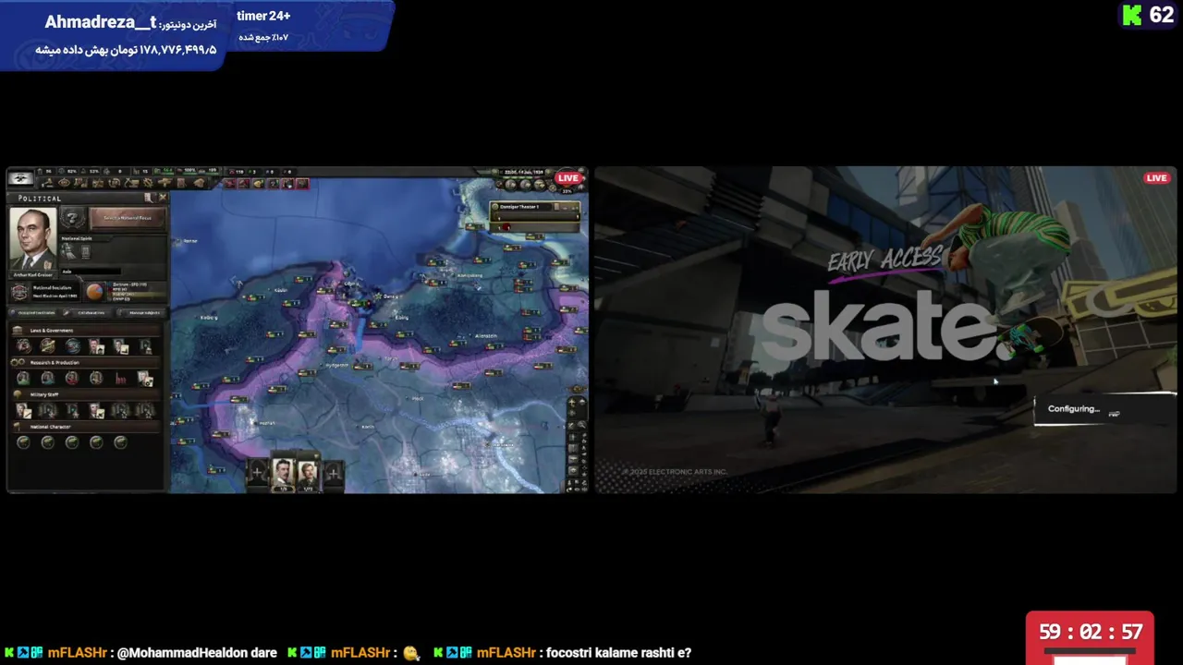Open Manage subjects button
Viewport: 1183px width, 665px height.
coord(143,312)
